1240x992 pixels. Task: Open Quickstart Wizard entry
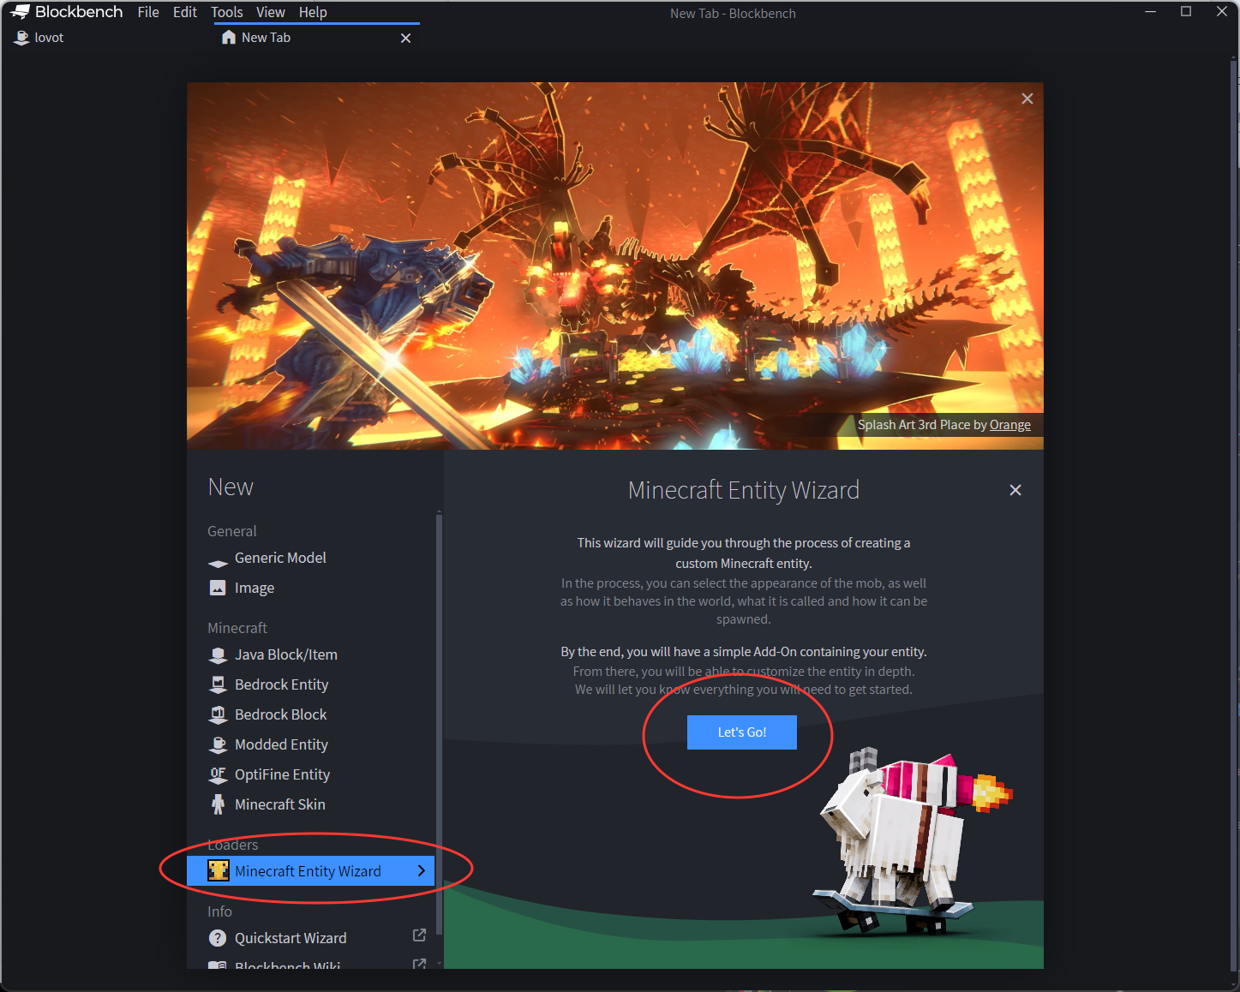click(x=310, y=938)
